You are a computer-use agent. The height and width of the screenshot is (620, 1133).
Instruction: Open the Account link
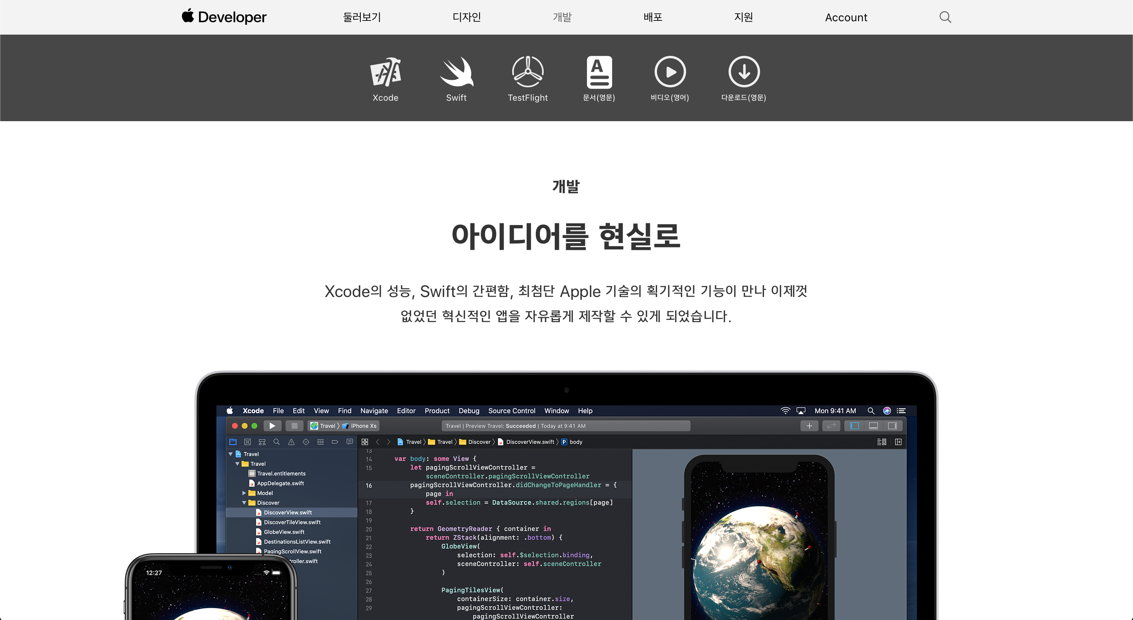pyautogui.click(x=846, y=18)
